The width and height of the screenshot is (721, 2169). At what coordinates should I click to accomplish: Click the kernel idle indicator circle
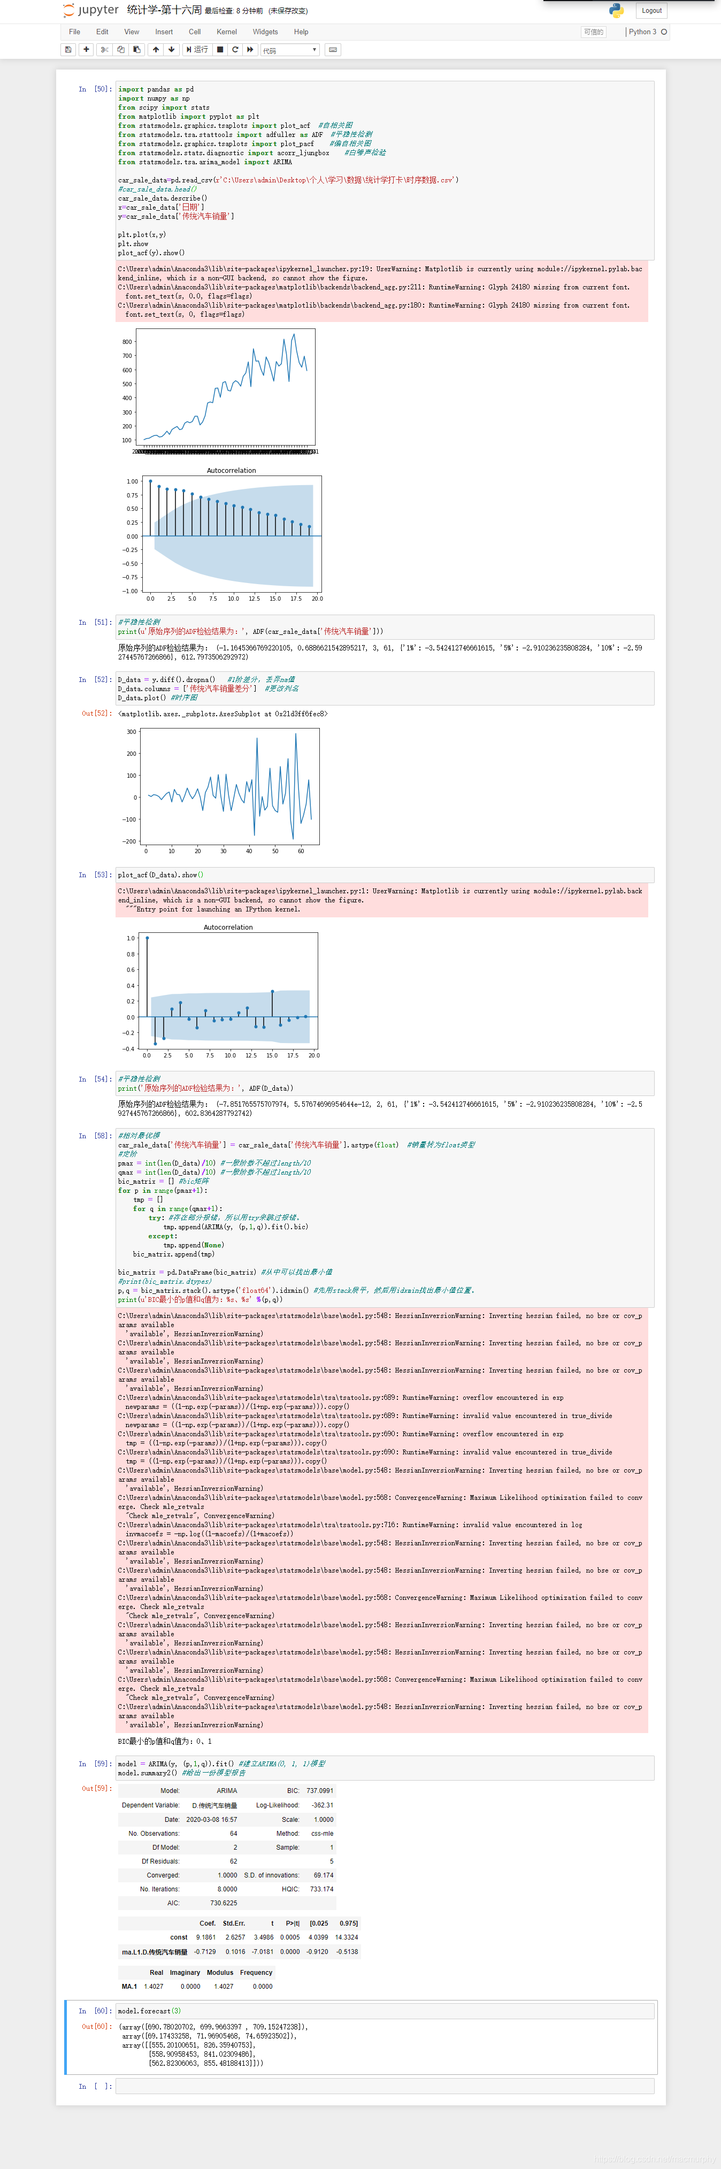click(x=664, y=32)
